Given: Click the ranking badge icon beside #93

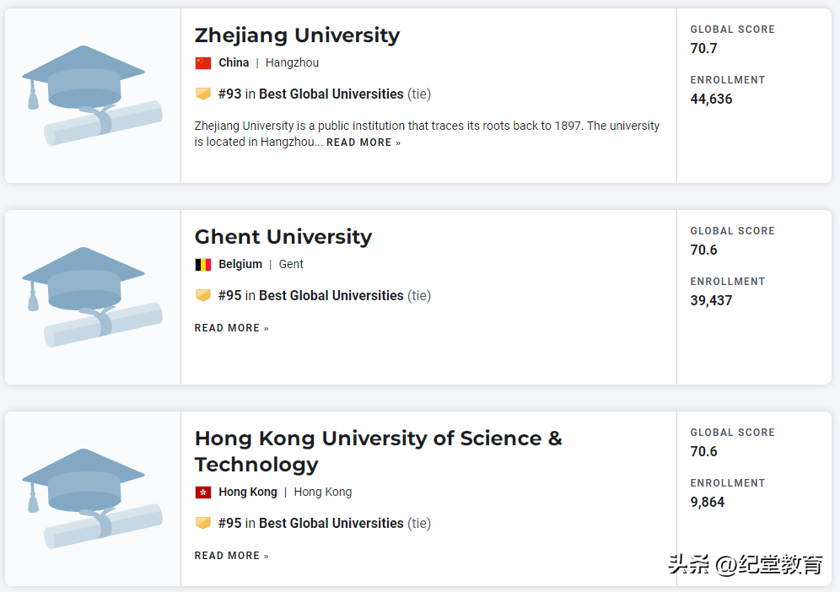Looking at the screenshot, I should 203,94.
